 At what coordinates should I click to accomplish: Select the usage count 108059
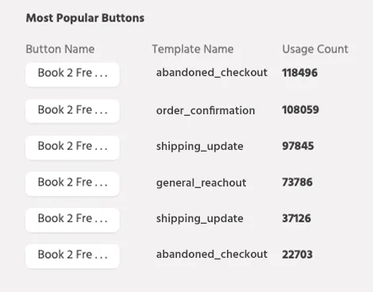(301, 109)
